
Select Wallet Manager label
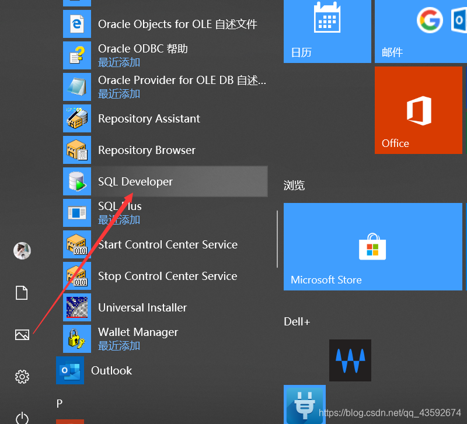138,332
